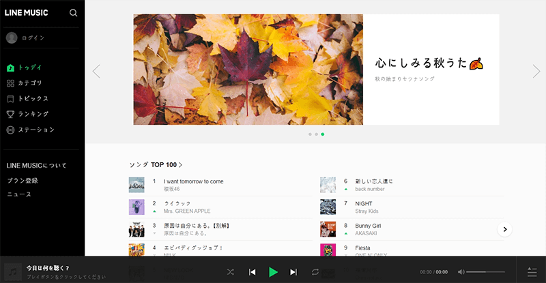Show next banner with right arrow
This screenshot has width=546, height=283.
536,72
